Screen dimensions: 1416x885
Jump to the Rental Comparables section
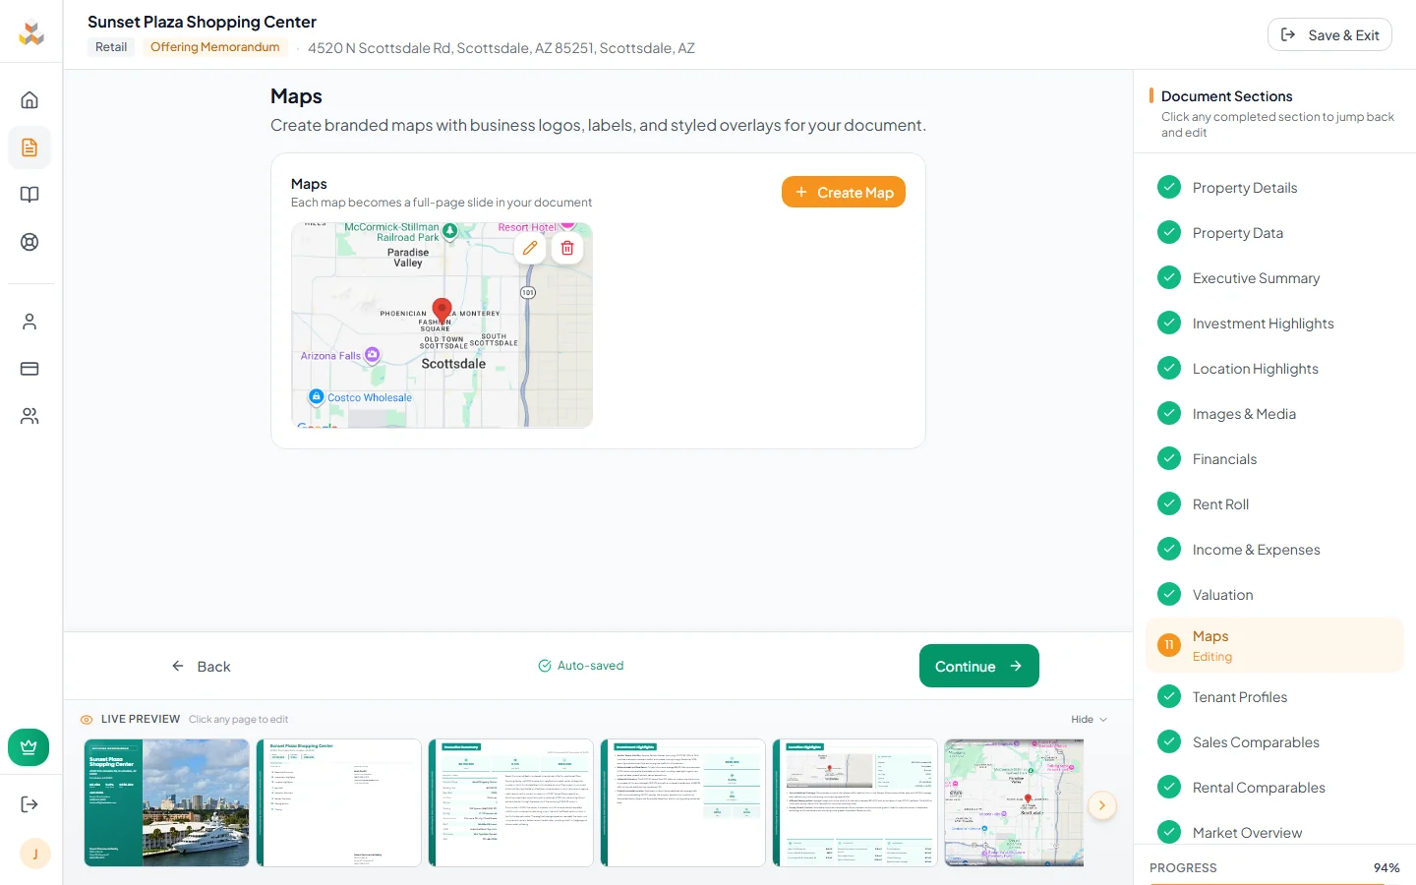pyautogui.click(x=1259, y=787)
